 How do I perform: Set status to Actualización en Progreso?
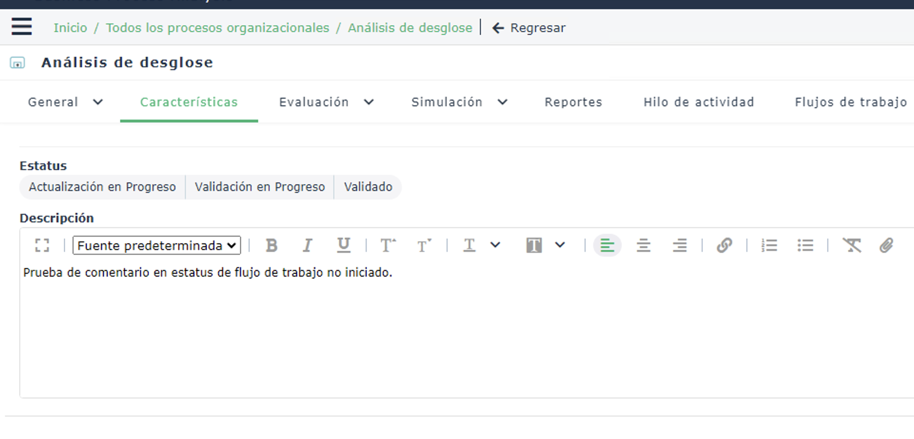[x=102, y=187]
